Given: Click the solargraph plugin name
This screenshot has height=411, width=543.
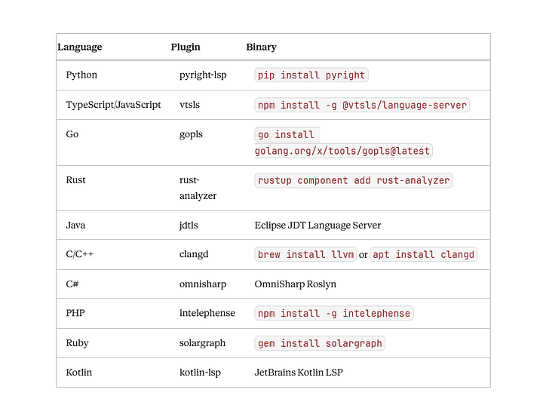Looking at the screenshot, I should click(x=202, y=343).
